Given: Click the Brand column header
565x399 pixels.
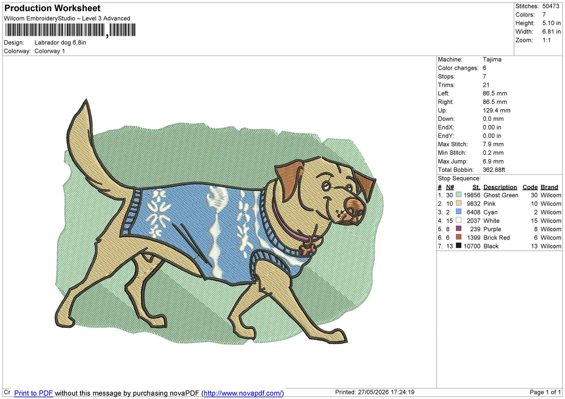Looking at the screenshot, I should pyautogui.click(x=549, y=187).
